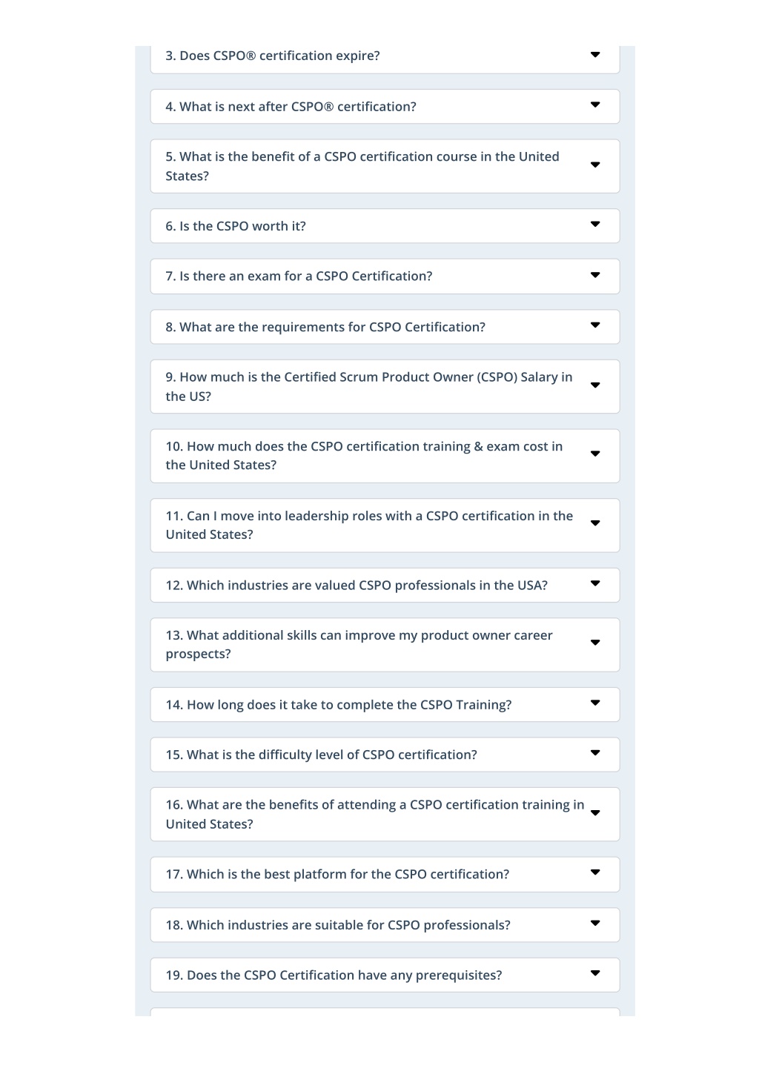
Task: Expand "Is the CSPO worth it?" arrow
Action: click(595, 225)
